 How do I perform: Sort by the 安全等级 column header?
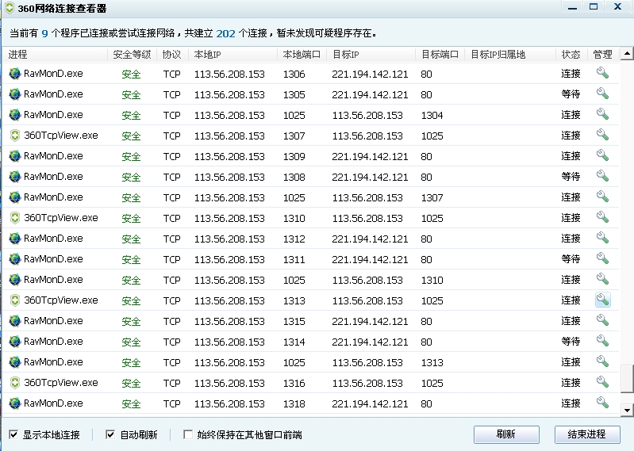tap(133, 55)
